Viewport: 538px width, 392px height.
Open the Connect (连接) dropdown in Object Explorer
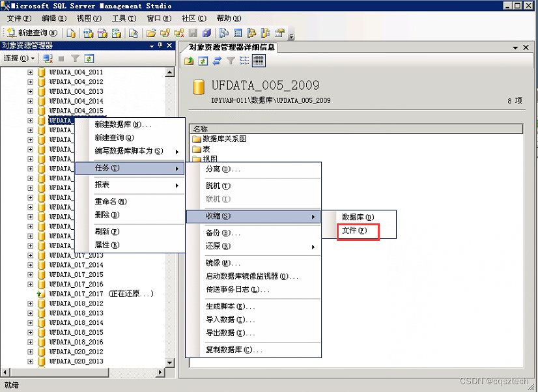[x=20, y=59]
